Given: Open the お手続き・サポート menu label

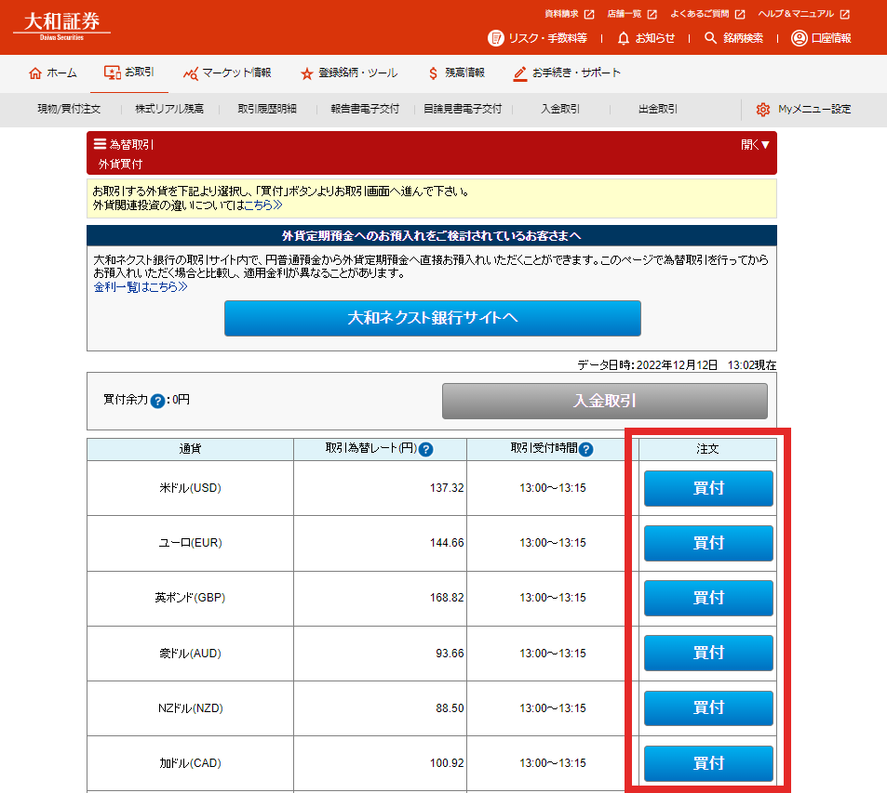Looking at the screenshot, I should (x=576, y=73).
